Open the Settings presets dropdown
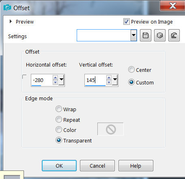 133,35
